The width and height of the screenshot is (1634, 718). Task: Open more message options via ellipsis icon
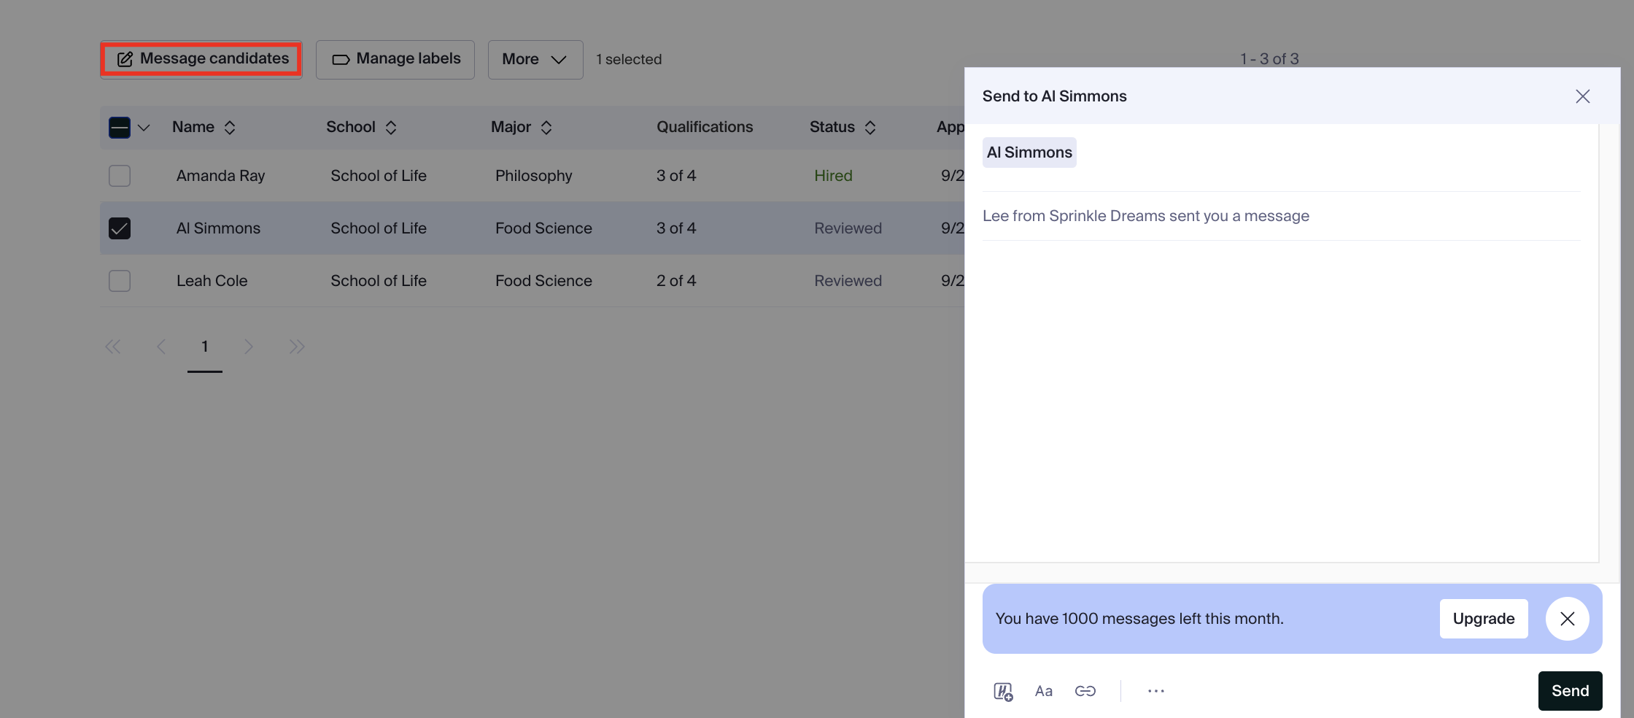coord(1155,690)
